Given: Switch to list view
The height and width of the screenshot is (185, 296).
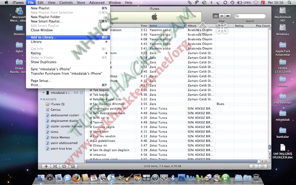Looking at the screenshot, I should (x=216, y=16).
